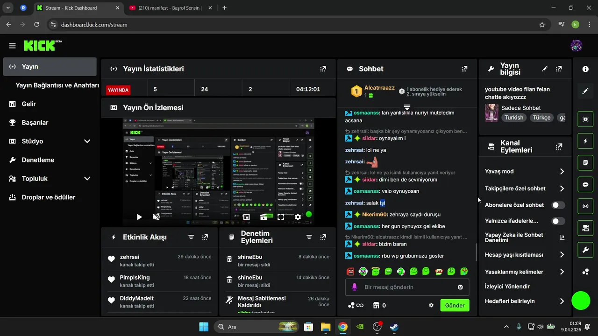Image resolution: width=598 pixels, height=336 pixels.
Task: Open the hamburger navigation menu
Action: coord(12,46)
